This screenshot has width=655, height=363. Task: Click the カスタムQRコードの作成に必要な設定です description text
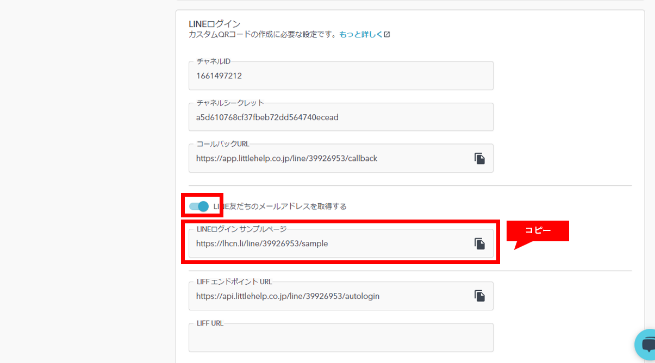pyautogui.click(x=262, y=34)
